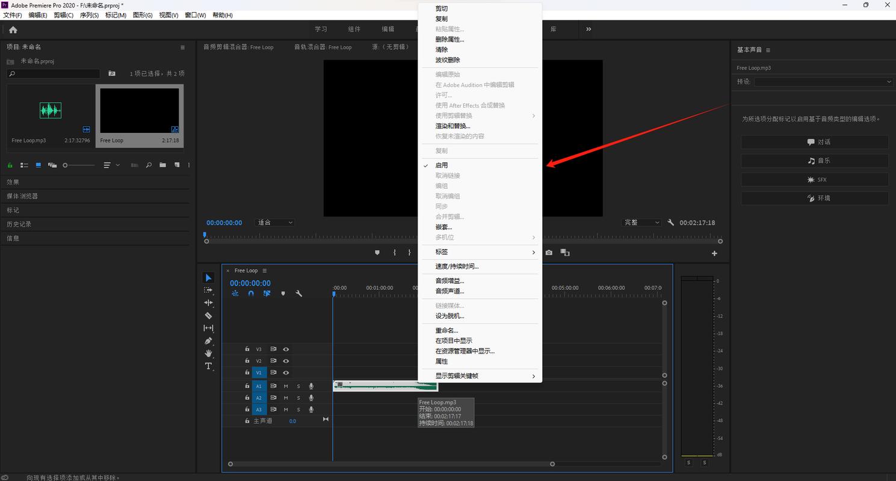Viewport: 896px width, 481px height.
Task: Open sort icons dropdown in project panel
Action: (111, 165)
